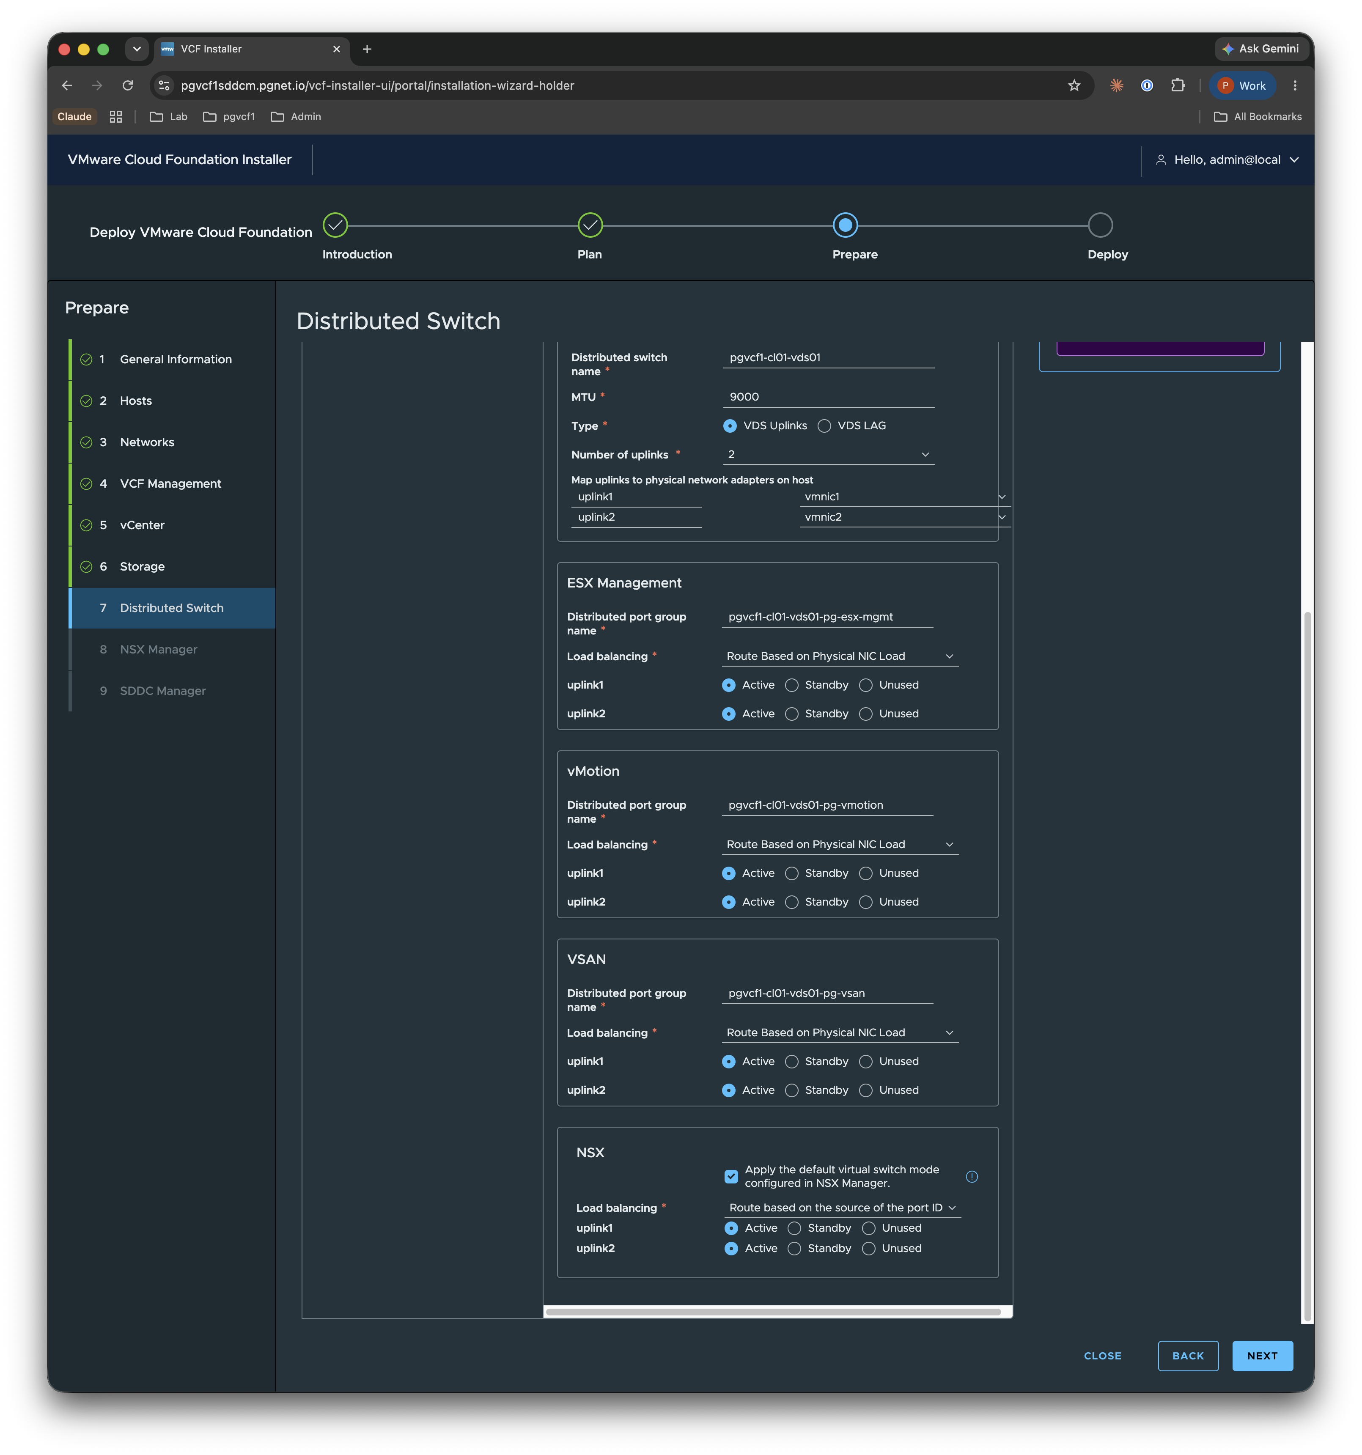Go to Networks step
This screenshot has width=1362, height=1455.
[172, 442]
